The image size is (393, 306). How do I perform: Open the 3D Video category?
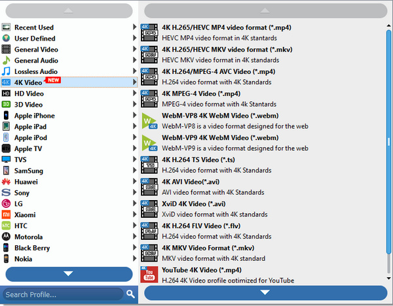point(69,105)
